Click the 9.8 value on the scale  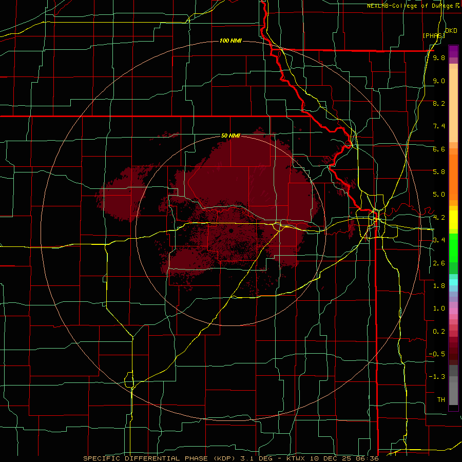pos(439,58)
